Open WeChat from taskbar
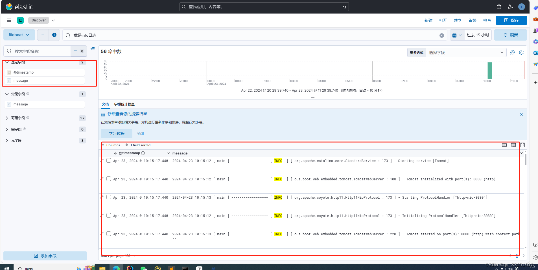The width and height of the screenshot is (538, 270). (x=144, y=268)
